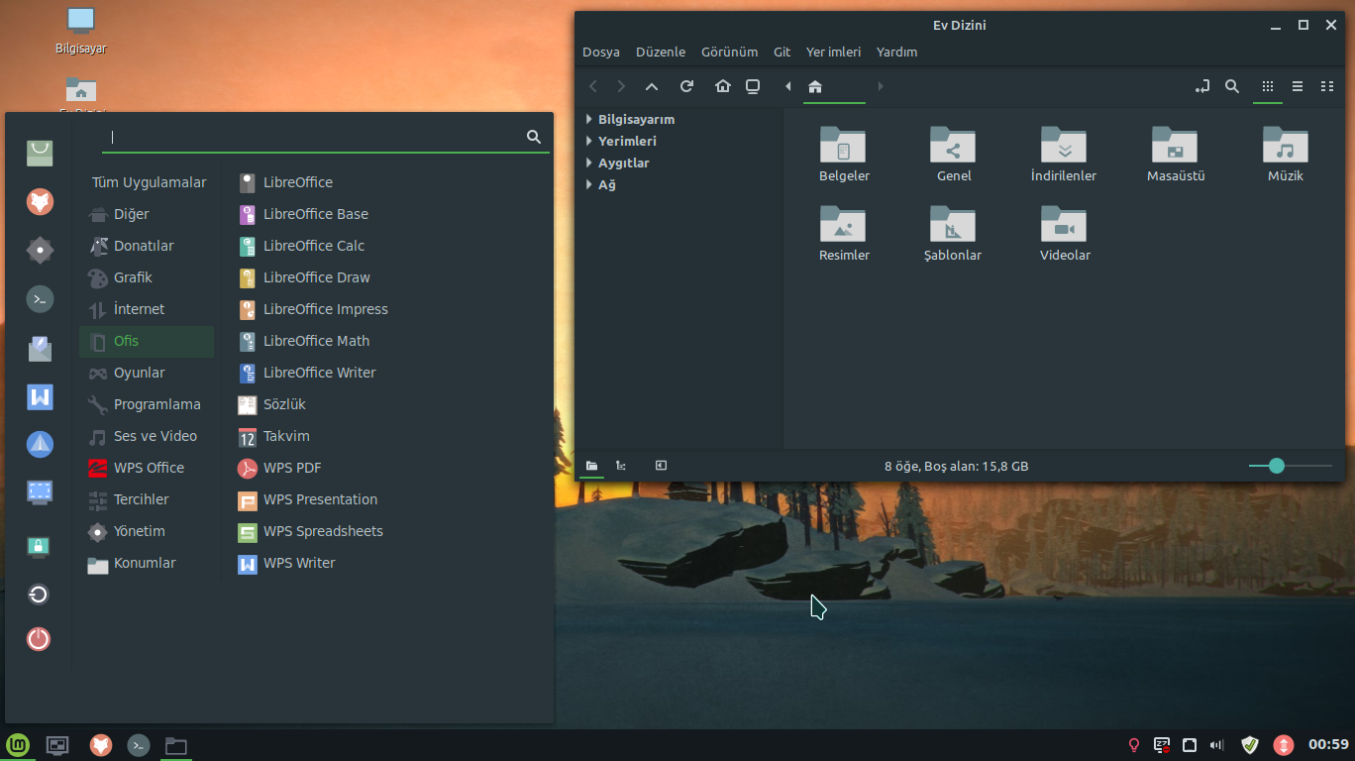Open the Şablonlar folder
Viewport: 1355px width, 761px height.
coord(953,234)
